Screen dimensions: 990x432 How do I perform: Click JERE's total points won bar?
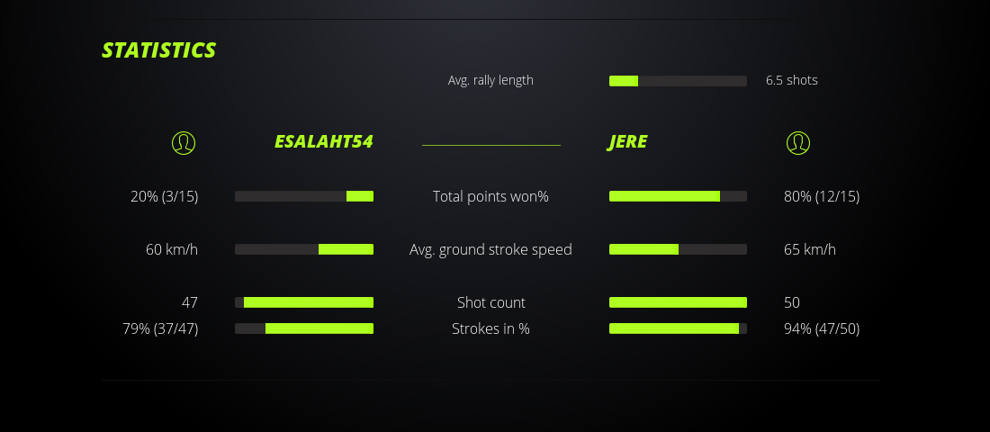click(678, 196)
